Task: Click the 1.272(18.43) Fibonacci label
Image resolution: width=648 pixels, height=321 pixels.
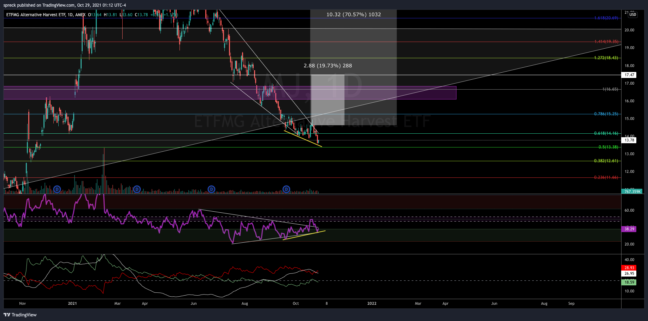Action: 606,58
